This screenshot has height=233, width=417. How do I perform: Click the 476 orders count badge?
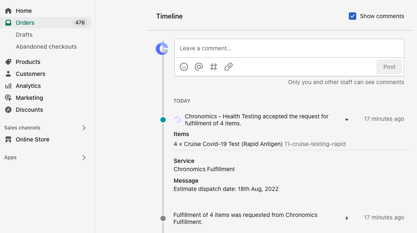click(80, 23)
